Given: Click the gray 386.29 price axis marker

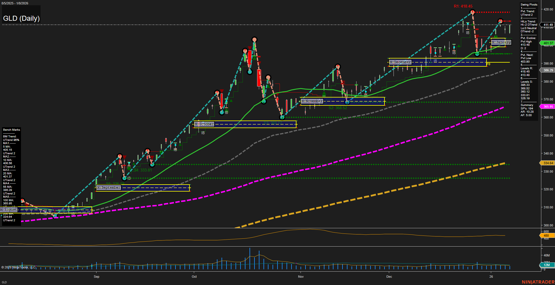Looking at the screenshot, I should tap(547, 70).
